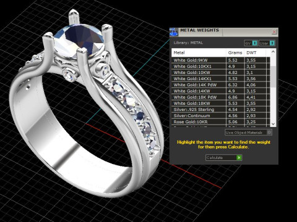Viewport: 297px width, 222px height.
Task: Select the White Gold:14KX1 row
Action: pos(221,79)
